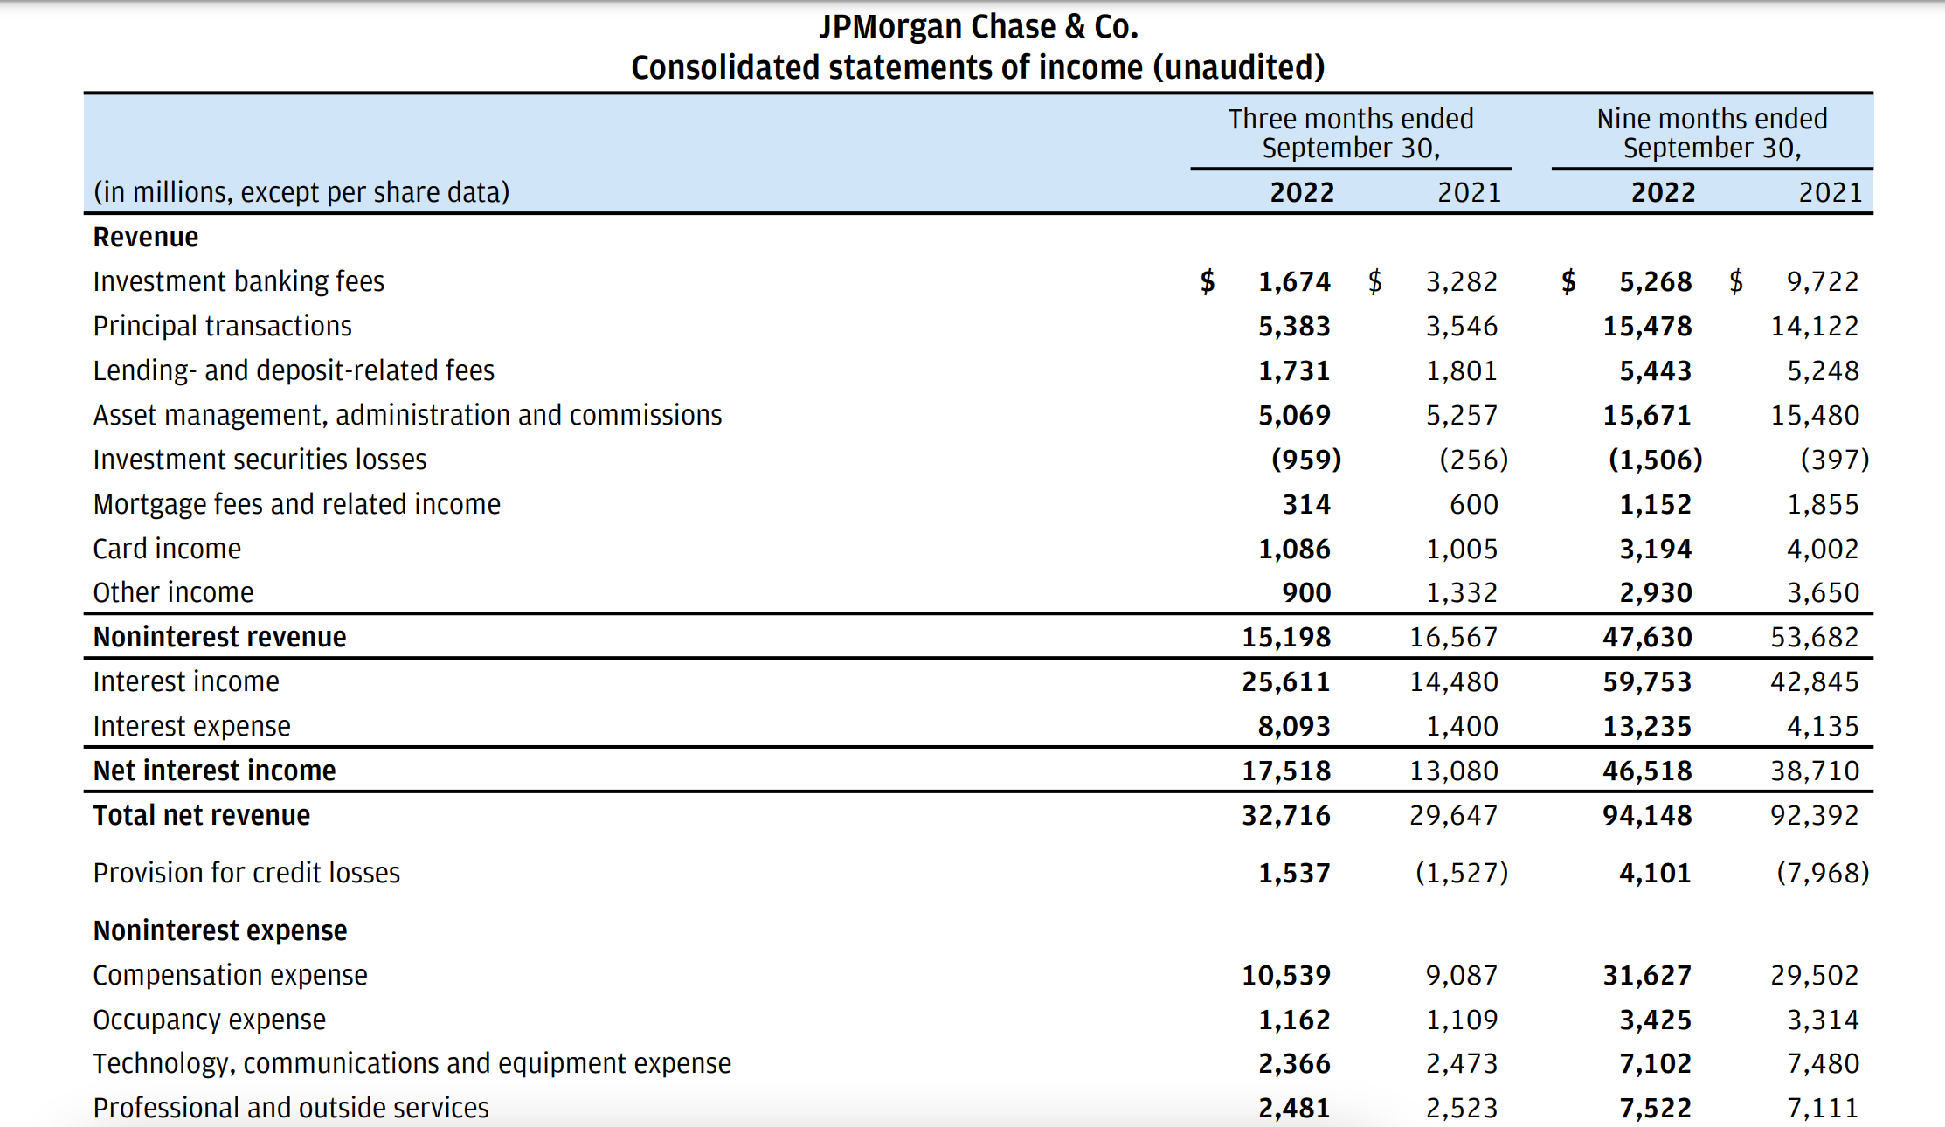Click the Card income row label
The width and height of the screenshot is (1945, 1127).
(x=167, y=549)
